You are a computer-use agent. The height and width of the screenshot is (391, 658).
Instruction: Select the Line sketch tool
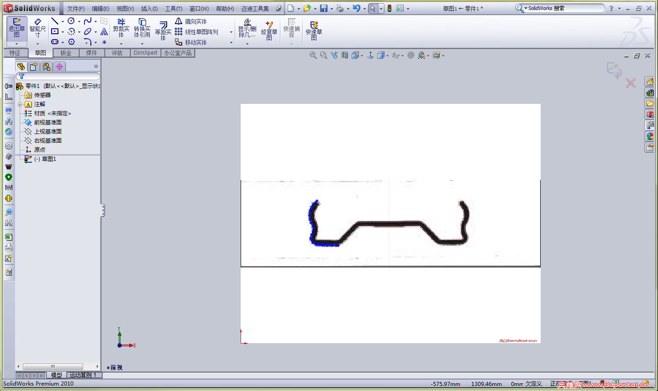click(55, 21)
